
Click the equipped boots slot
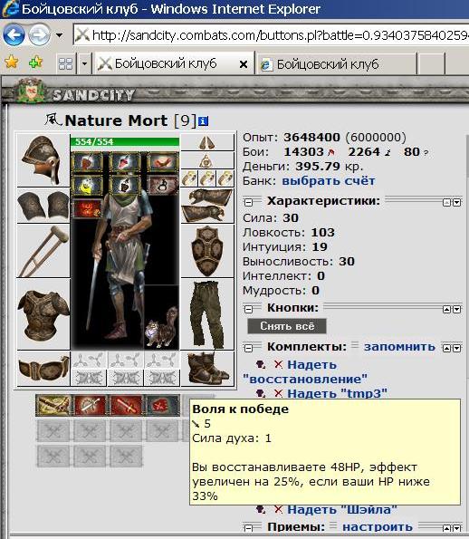coord(207,369)
